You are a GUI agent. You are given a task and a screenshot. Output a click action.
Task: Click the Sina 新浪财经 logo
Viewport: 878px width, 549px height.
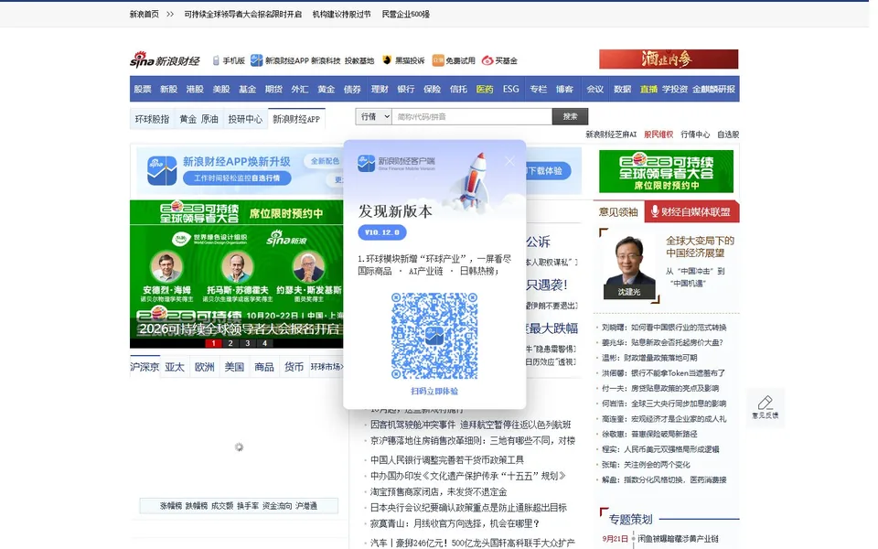165,60
